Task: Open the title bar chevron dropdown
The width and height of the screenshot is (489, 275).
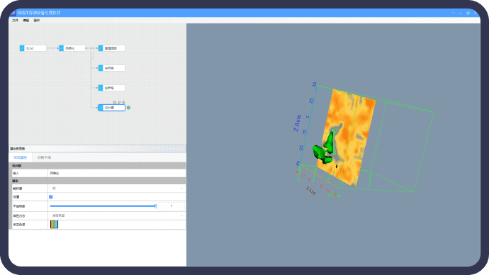Action: pos(453,13)
